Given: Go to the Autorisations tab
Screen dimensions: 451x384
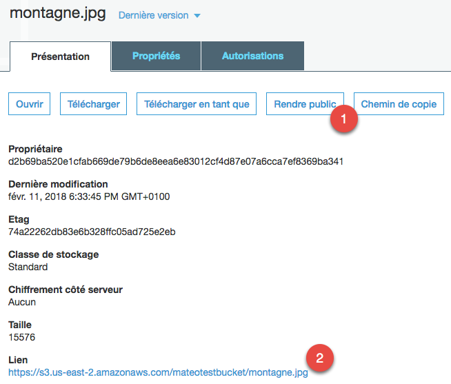Looking at the screenshot, I should coord(252,57).
